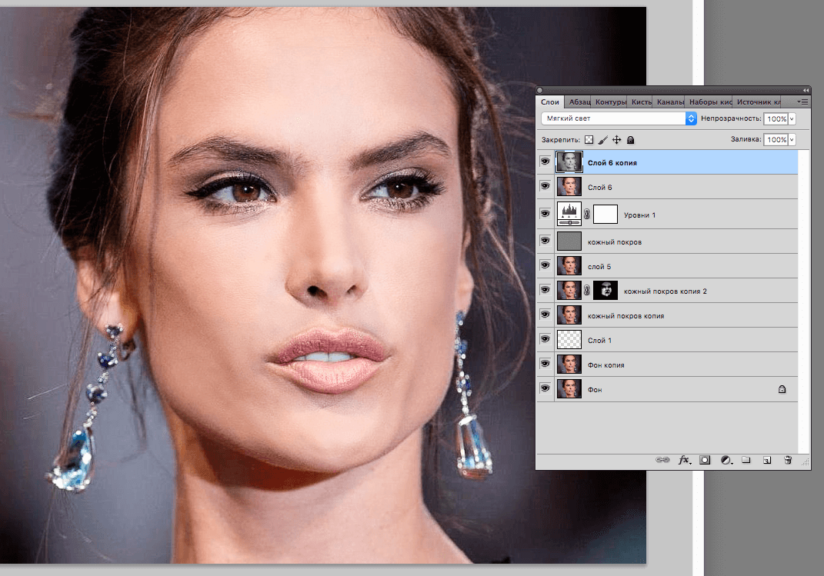Open the Заливка fill dropdown arrow
This screenshot has height=576, width=824.
(x=792, y=140)
